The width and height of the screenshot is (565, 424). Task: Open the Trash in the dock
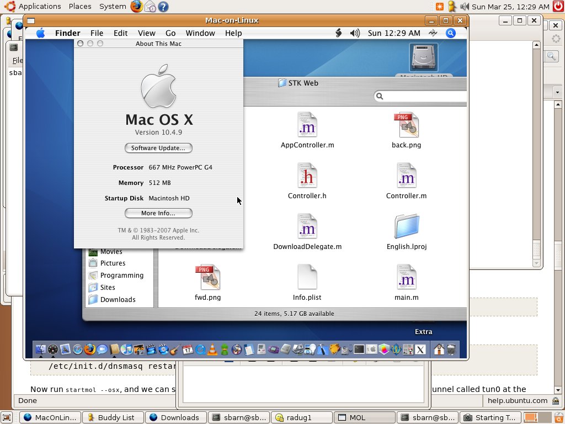[451, 349]
